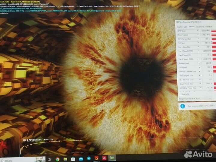Open the Fan 2 Speed (%) dropdown
The height and width of the screenshot is (162, 216).
coord(199,55)
